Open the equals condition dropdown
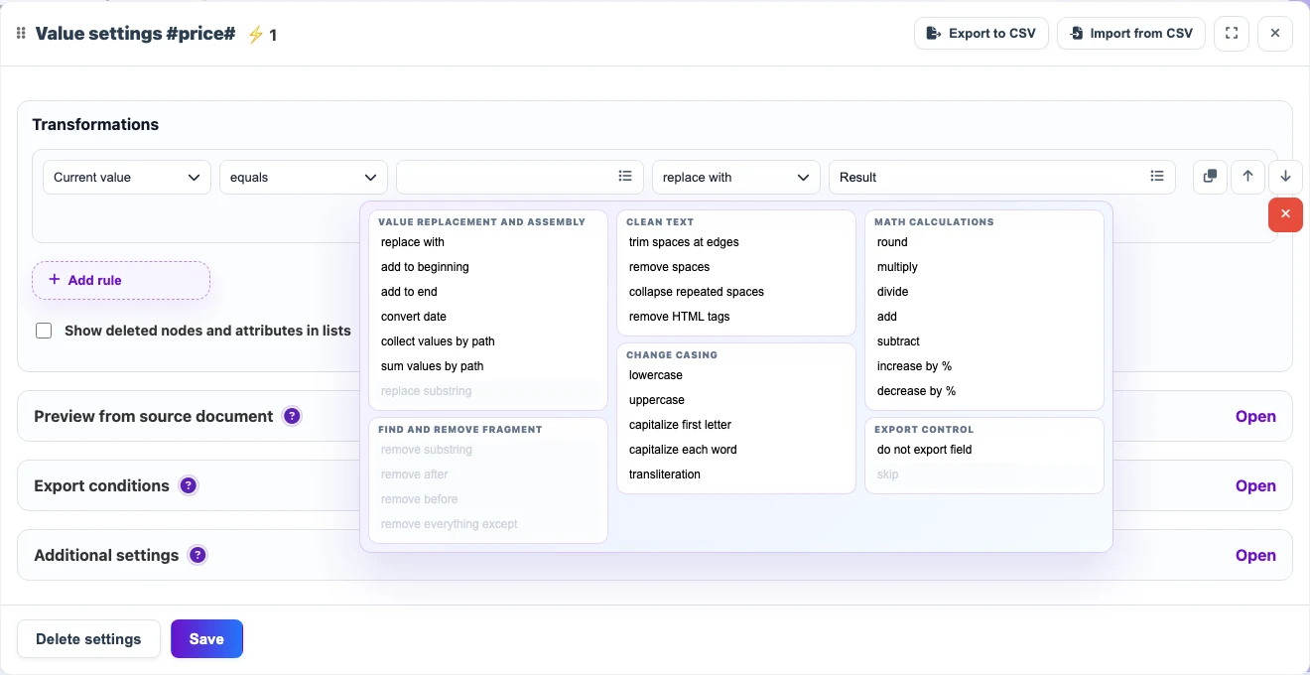 (304, 177)
